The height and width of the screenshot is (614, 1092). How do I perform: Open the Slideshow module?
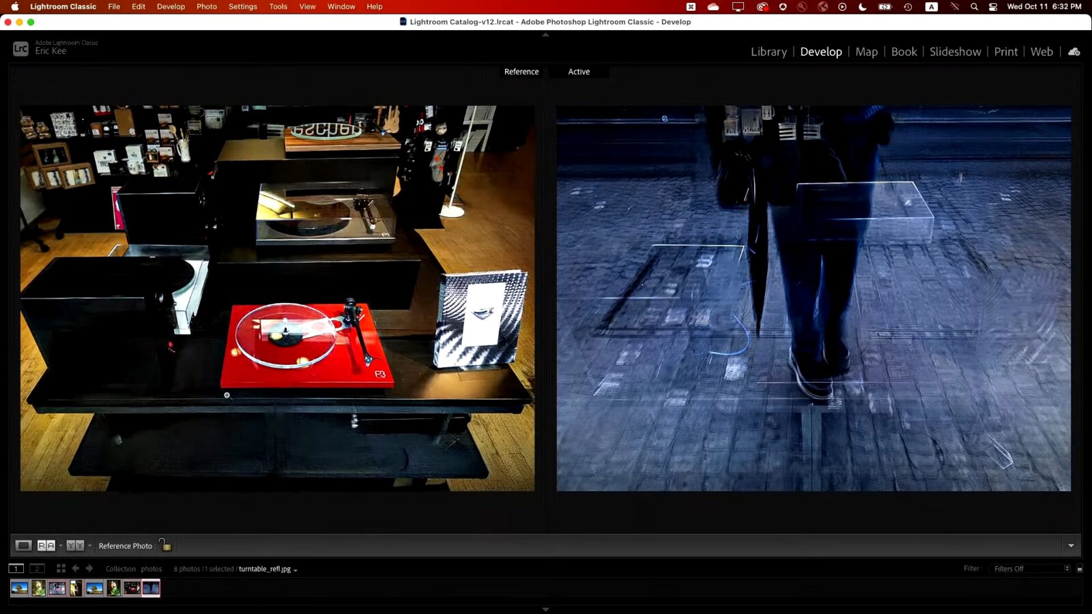tap(955, 52)
